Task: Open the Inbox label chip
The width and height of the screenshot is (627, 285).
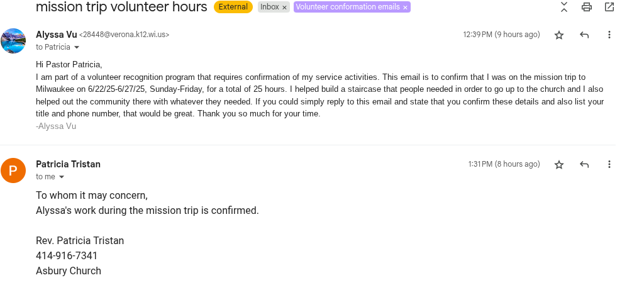Action: [x=270, y=7]
